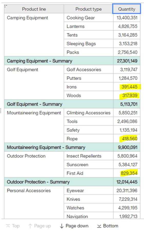This screenshot has height=231, width=144.
Task: Select the Safety cell
Action: [x=89, y=130]
